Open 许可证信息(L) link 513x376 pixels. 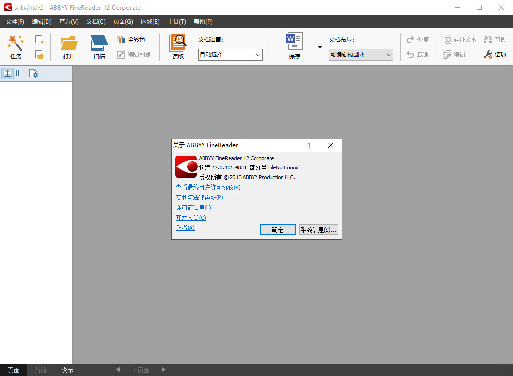193,208
